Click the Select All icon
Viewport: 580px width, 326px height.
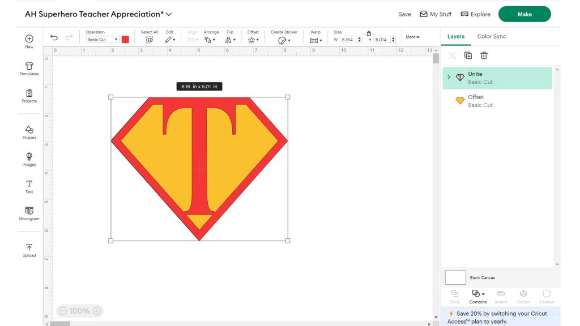coord(150,40)
